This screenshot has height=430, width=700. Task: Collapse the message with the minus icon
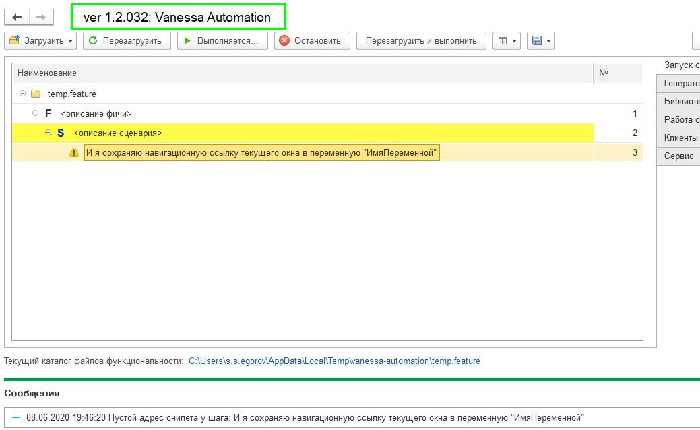[15, 417]
